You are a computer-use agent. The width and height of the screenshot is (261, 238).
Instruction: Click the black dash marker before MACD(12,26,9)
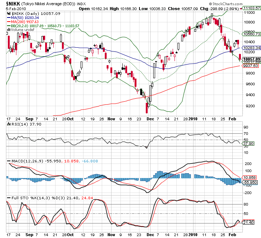click(x=9, y=161)
